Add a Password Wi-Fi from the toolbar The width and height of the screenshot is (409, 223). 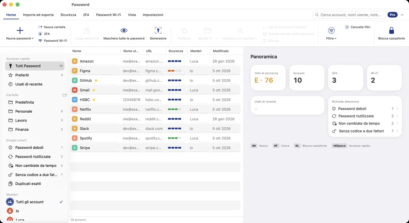pos(52,41)
